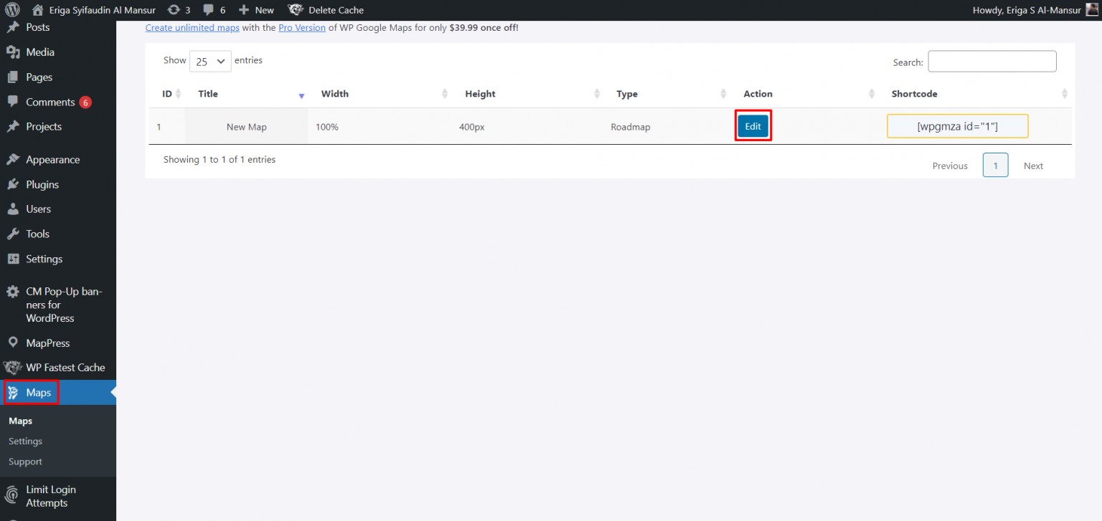Screen dimensions: 1102x521
Task: Click the home icon beside site name
Action: tap(38, 10)
